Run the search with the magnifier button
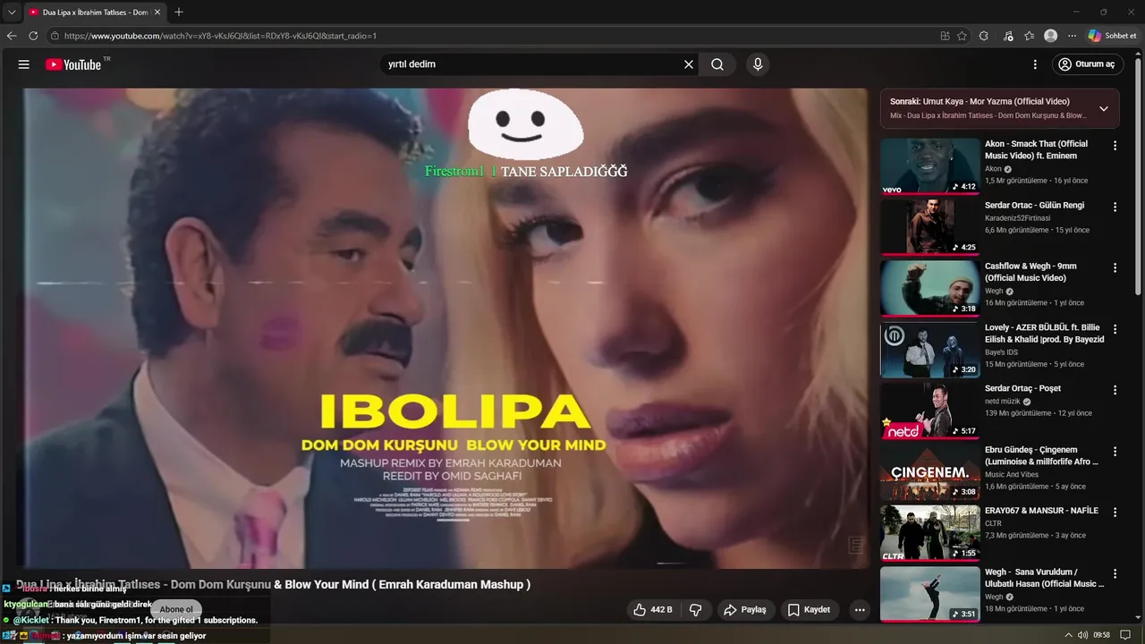The image size is (1145, 644). pos(717,64)
